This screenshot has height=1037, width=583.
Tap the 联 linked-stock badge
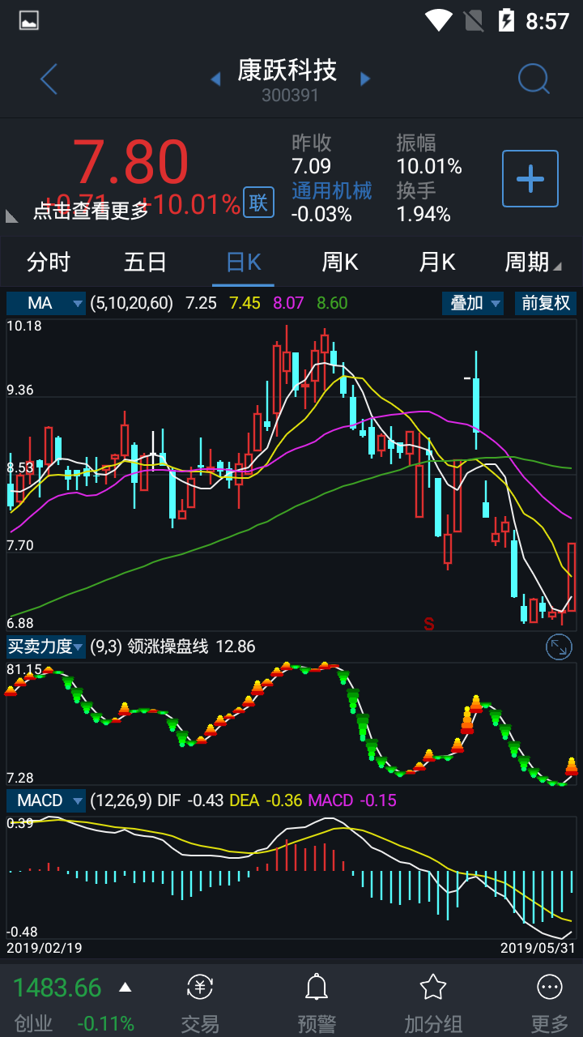[258, 203]
